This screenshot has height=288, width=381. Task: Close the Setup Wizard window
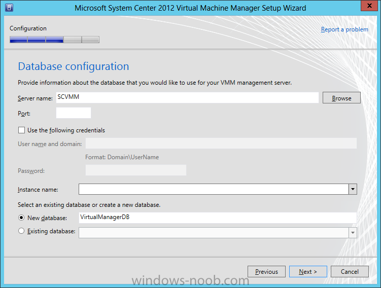[369, 6]
